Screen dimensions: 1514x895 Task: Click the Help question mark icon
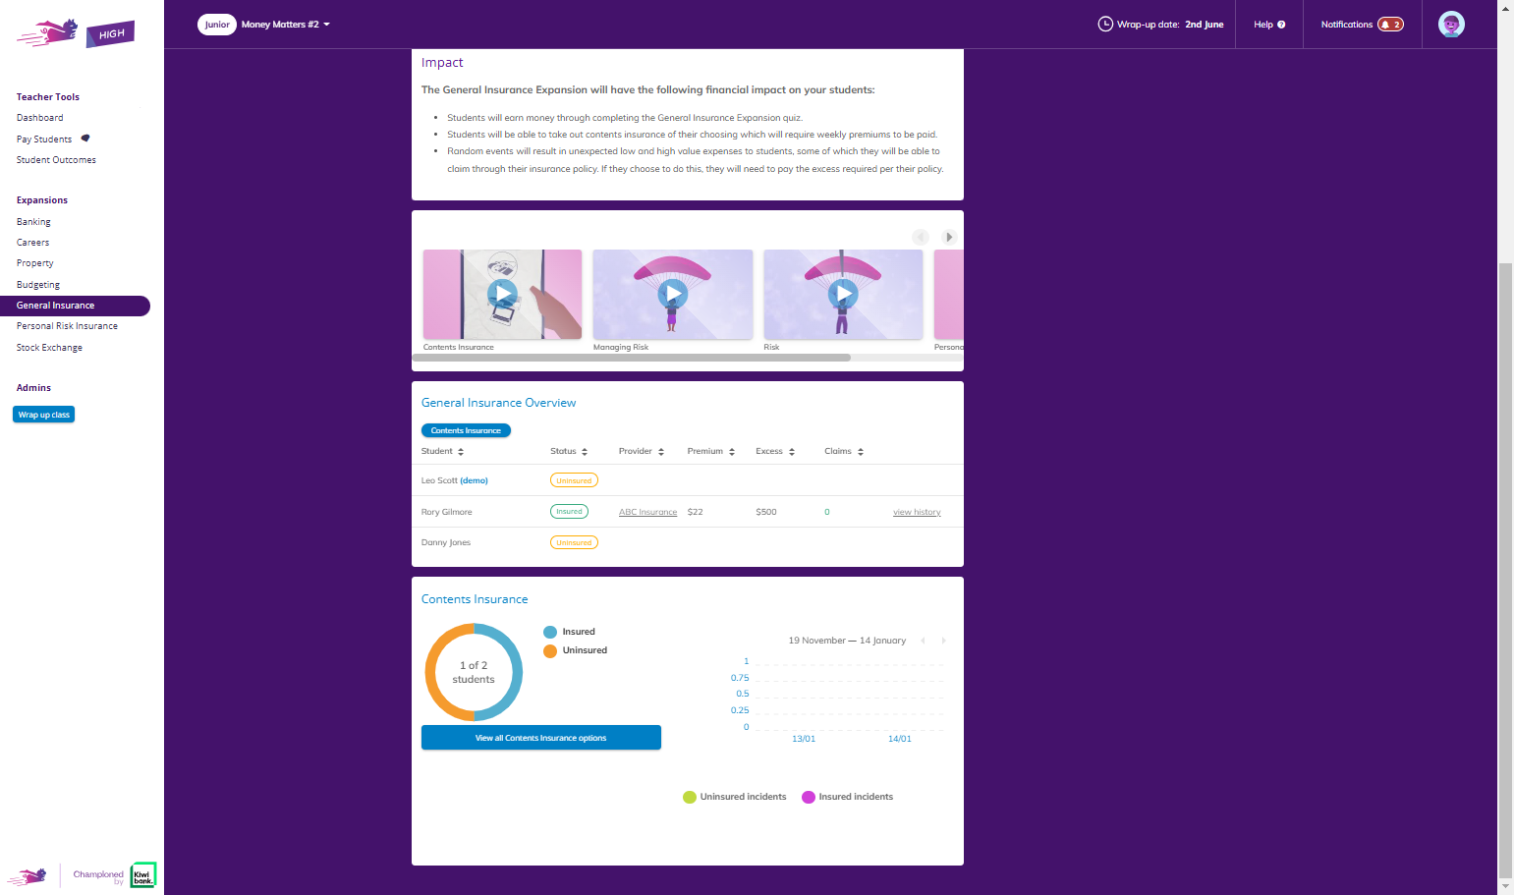tap(1281, 25)
